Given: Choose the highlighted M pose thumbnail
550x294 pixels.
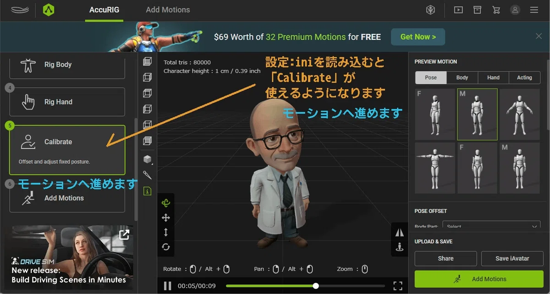Looking at the screenshot, I should [x=477, y=114].
